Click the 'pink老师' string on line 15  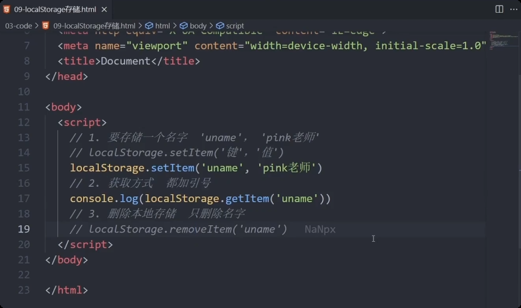(x=287, y=168)
